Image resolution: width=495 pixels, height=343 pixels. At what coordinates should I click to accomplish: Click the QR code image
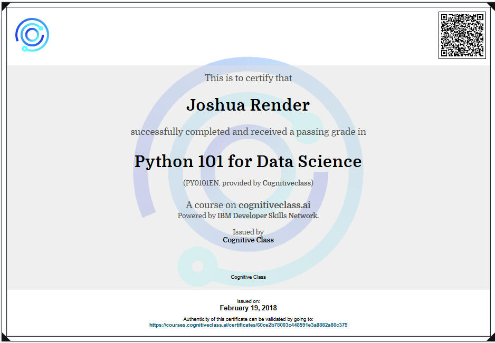coord(462,35)
